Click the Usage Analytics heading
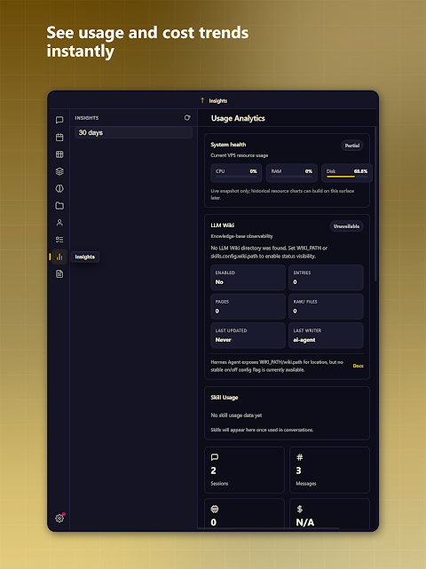The image size is (426, 569). tap(238, 118)
